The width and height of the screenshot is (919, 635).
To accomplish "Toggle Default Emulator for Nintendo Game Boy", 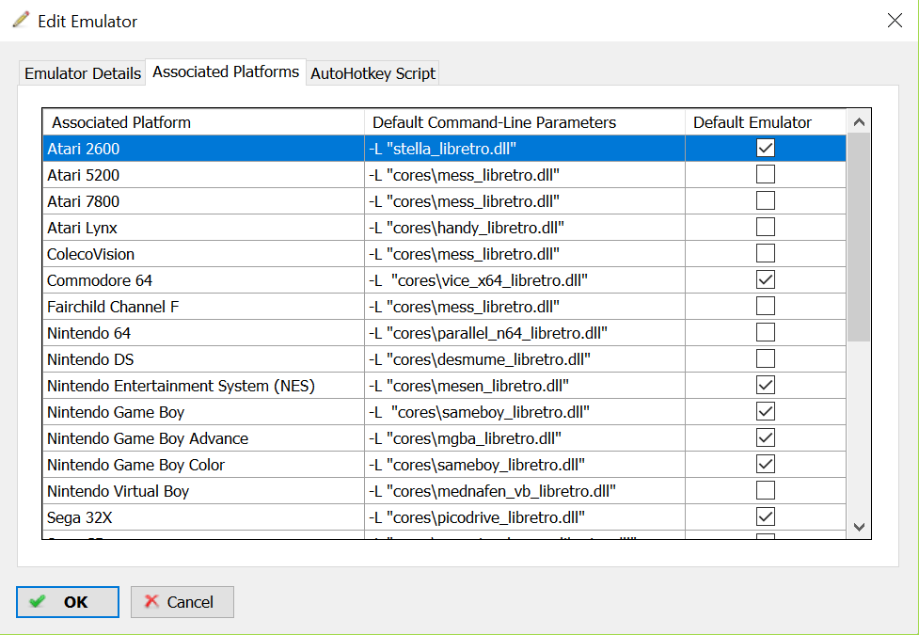I will 766,412.
